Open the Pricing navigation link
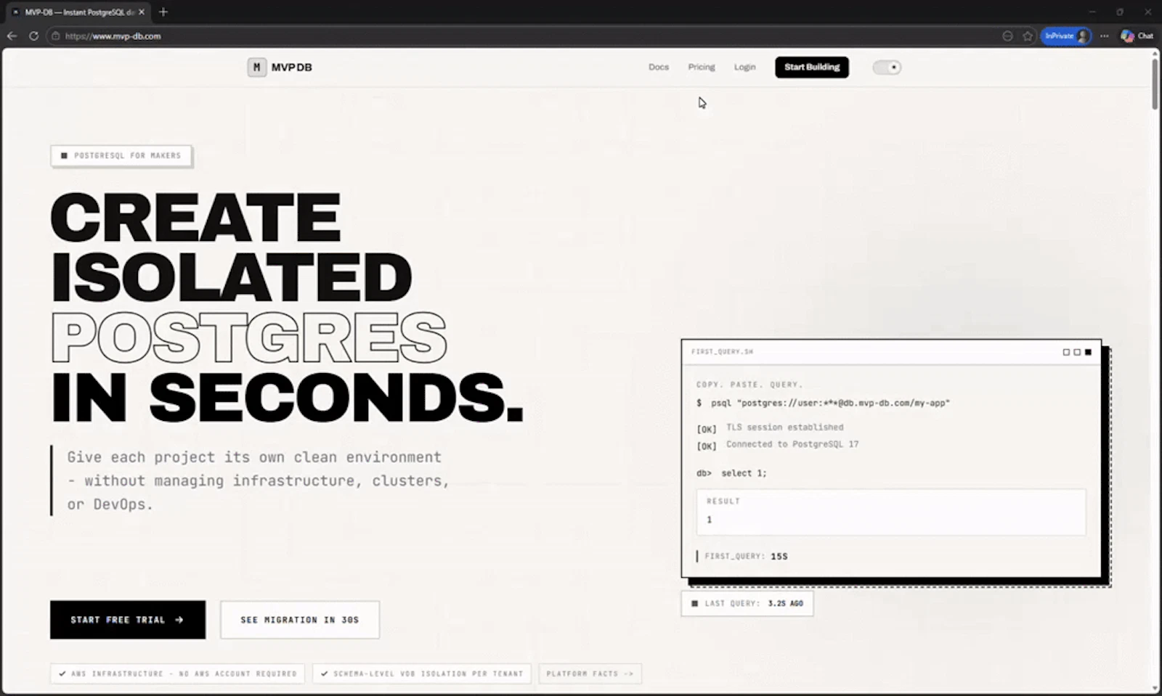The image size is (1162, 696). click(702, 67)
